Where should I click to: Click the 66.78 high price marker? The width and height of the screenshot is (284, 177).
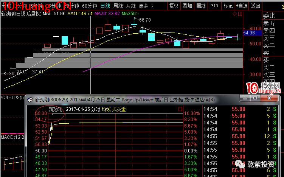pos(145,20)
